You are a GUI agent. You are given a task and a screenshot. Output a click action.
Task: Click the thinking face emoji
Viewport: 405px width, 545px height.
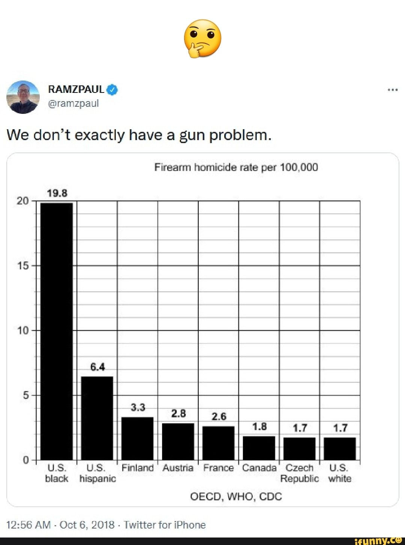coord(202,38)
